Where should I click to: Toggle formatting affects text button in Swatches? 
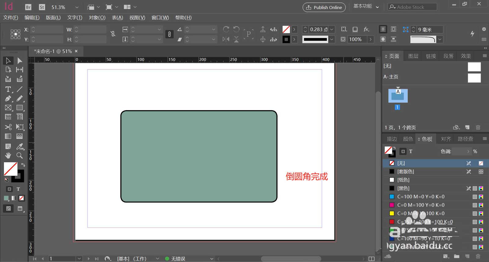[x=411, y=151]
